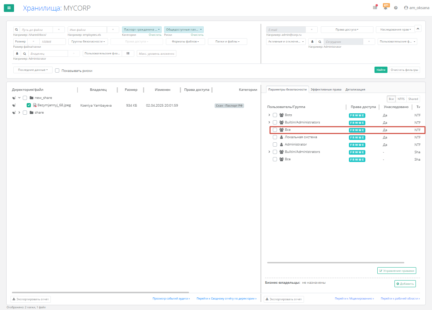Check the Локальная система checkbox
Viewport: 432px width, 310px height.
coord(275,137)
